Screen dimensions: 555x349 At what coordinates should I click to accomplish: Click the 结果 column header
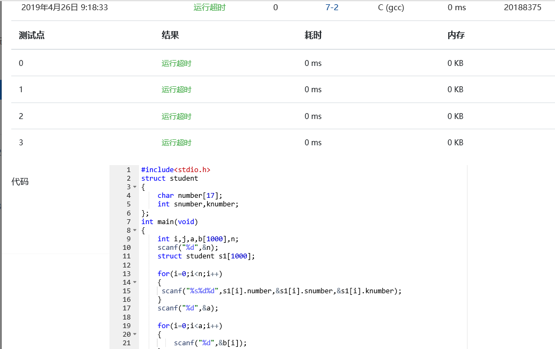[x=170, y=35]
